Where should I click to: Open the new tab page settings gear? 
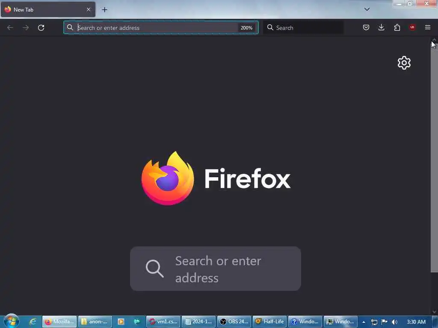pyautogui.click(x=404, y=63)
